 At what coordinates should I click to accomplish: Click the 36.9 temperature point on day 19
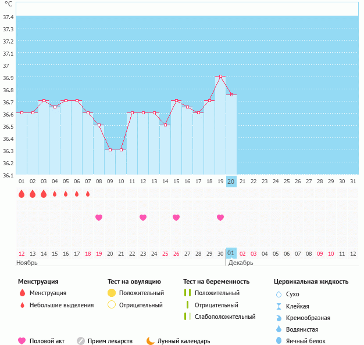pyautogui.click(x=220, y=76)
